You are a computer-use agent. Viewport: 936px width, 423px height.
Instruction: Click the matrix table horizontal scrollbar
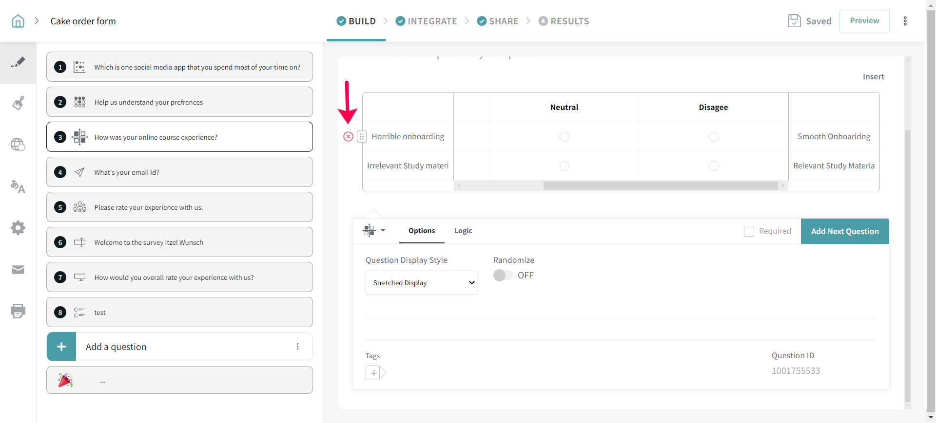point(660,185)
